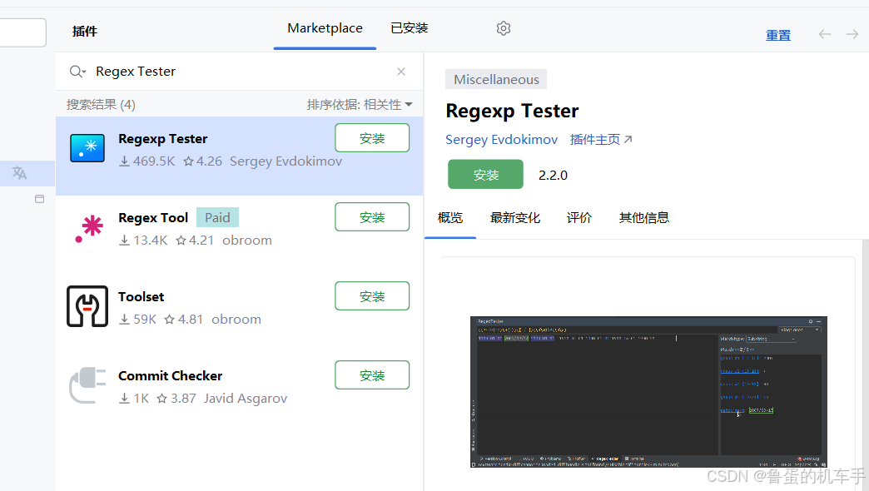Click the 搜索结果 (4) label

tap(101, 105)
